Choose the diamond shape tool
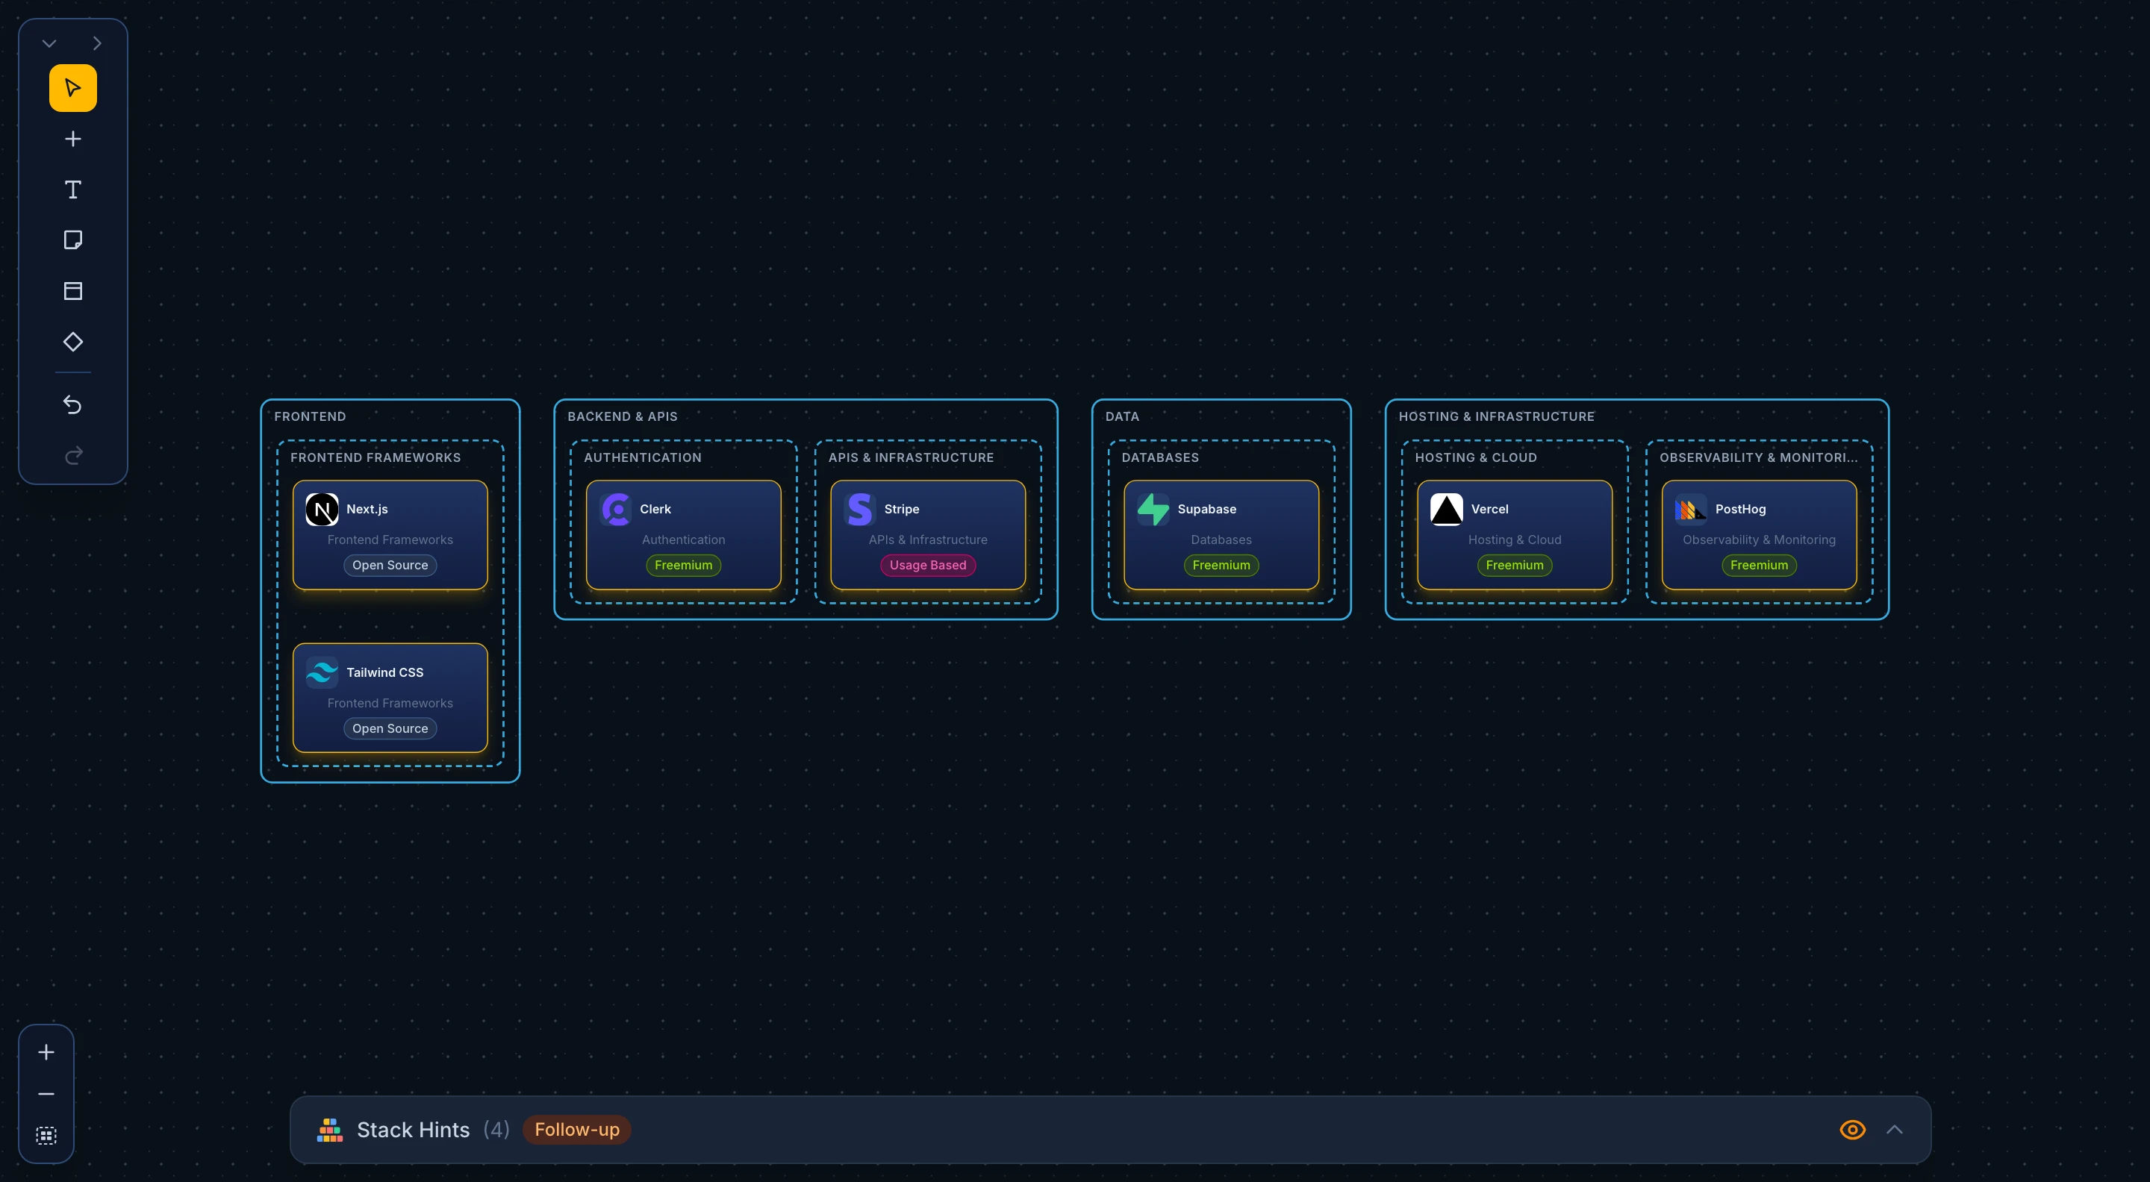 pyautogui.click(x=72, y=342)
